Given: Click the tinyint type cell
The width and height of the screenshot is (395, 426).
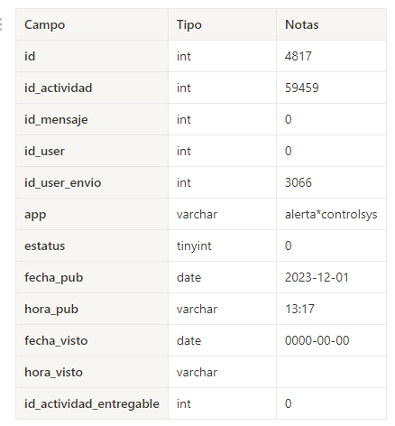Looking at the screenshot, I should [222, 245].
